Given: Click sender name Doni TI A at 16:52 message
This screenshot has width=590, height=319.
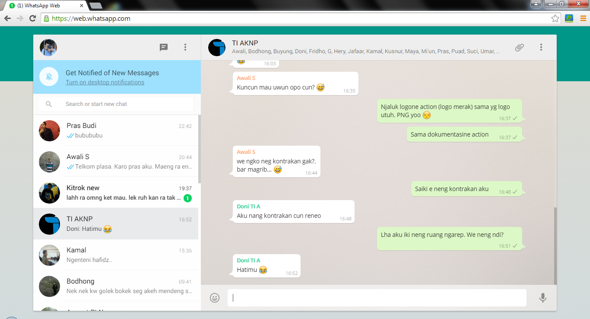Looking at the screenshot, I should [248, 261].
